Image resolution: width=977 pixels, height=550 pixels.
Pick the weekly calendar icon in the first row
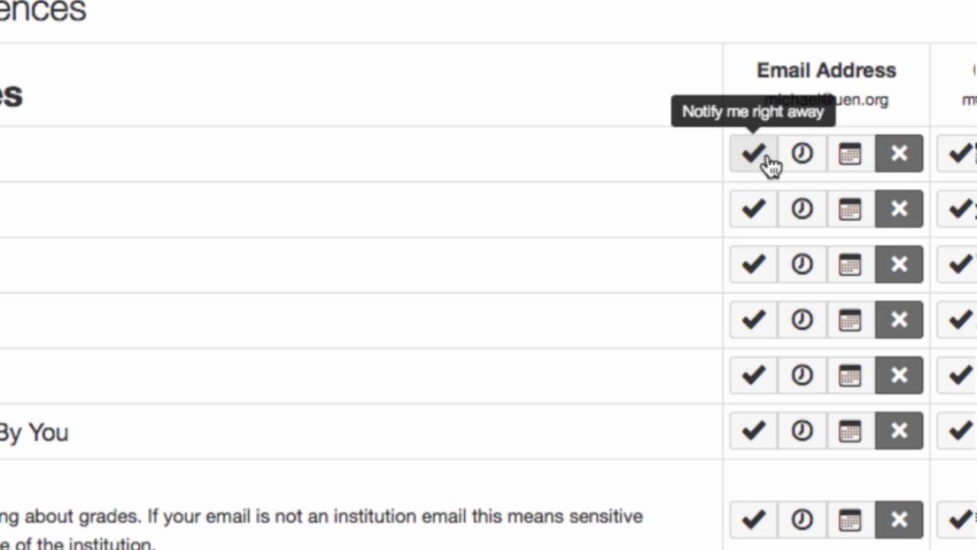point(850,154)
